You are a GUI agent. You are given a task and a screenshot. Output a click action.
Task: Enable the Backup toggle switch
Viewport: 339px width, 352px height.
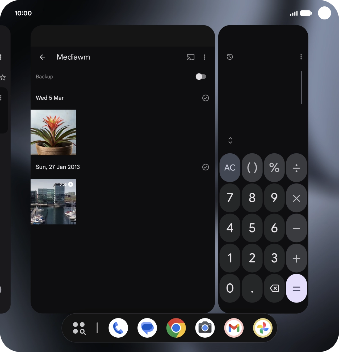pos(201,77)
